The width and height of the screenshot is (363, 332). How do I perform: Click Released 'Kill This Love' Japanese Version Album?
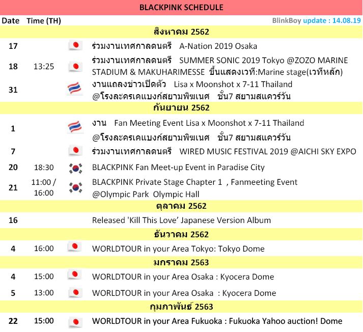pos(181,220)
